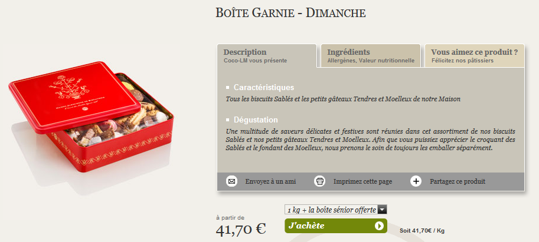Click the printer icon
Viewport: 539px width, 242px height.
pyautogui.click(x=320, y=181)
